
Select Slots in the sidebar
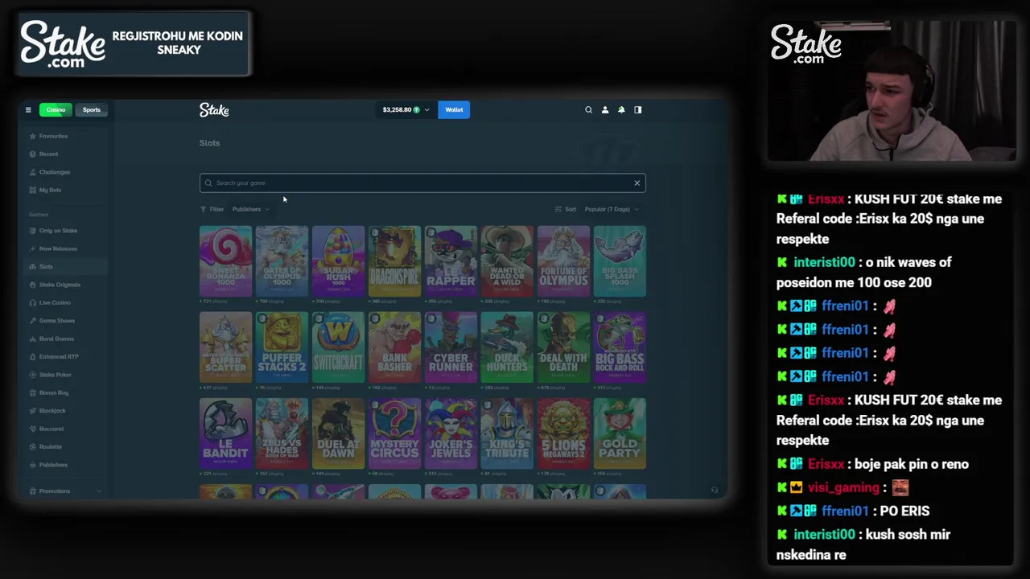pyautogui.click(x=65, y=266)
